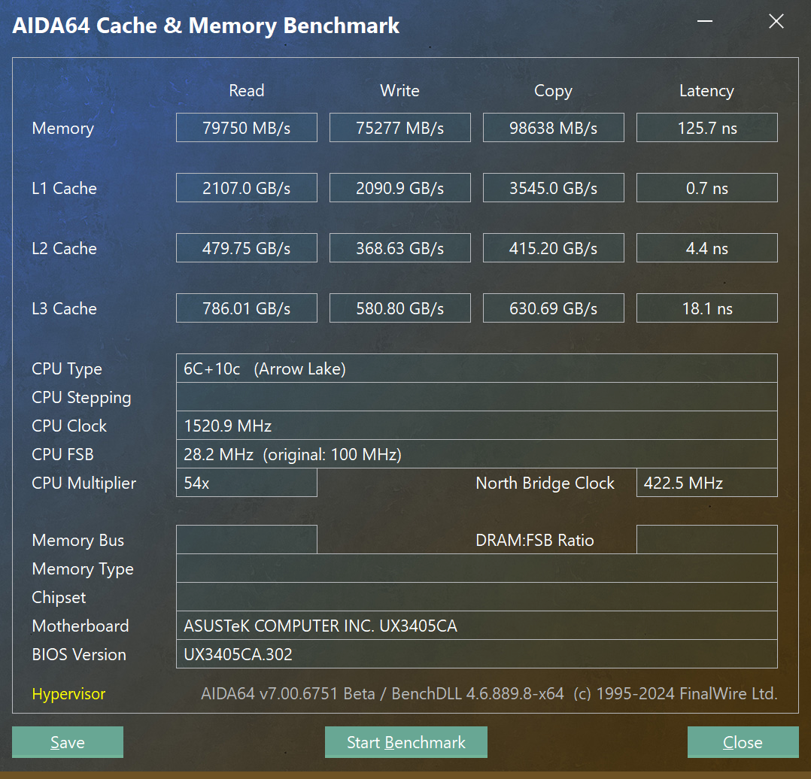
Task: Click the AIDA64 Cache & Memory Benchmark title
Action: coord(206,26)
